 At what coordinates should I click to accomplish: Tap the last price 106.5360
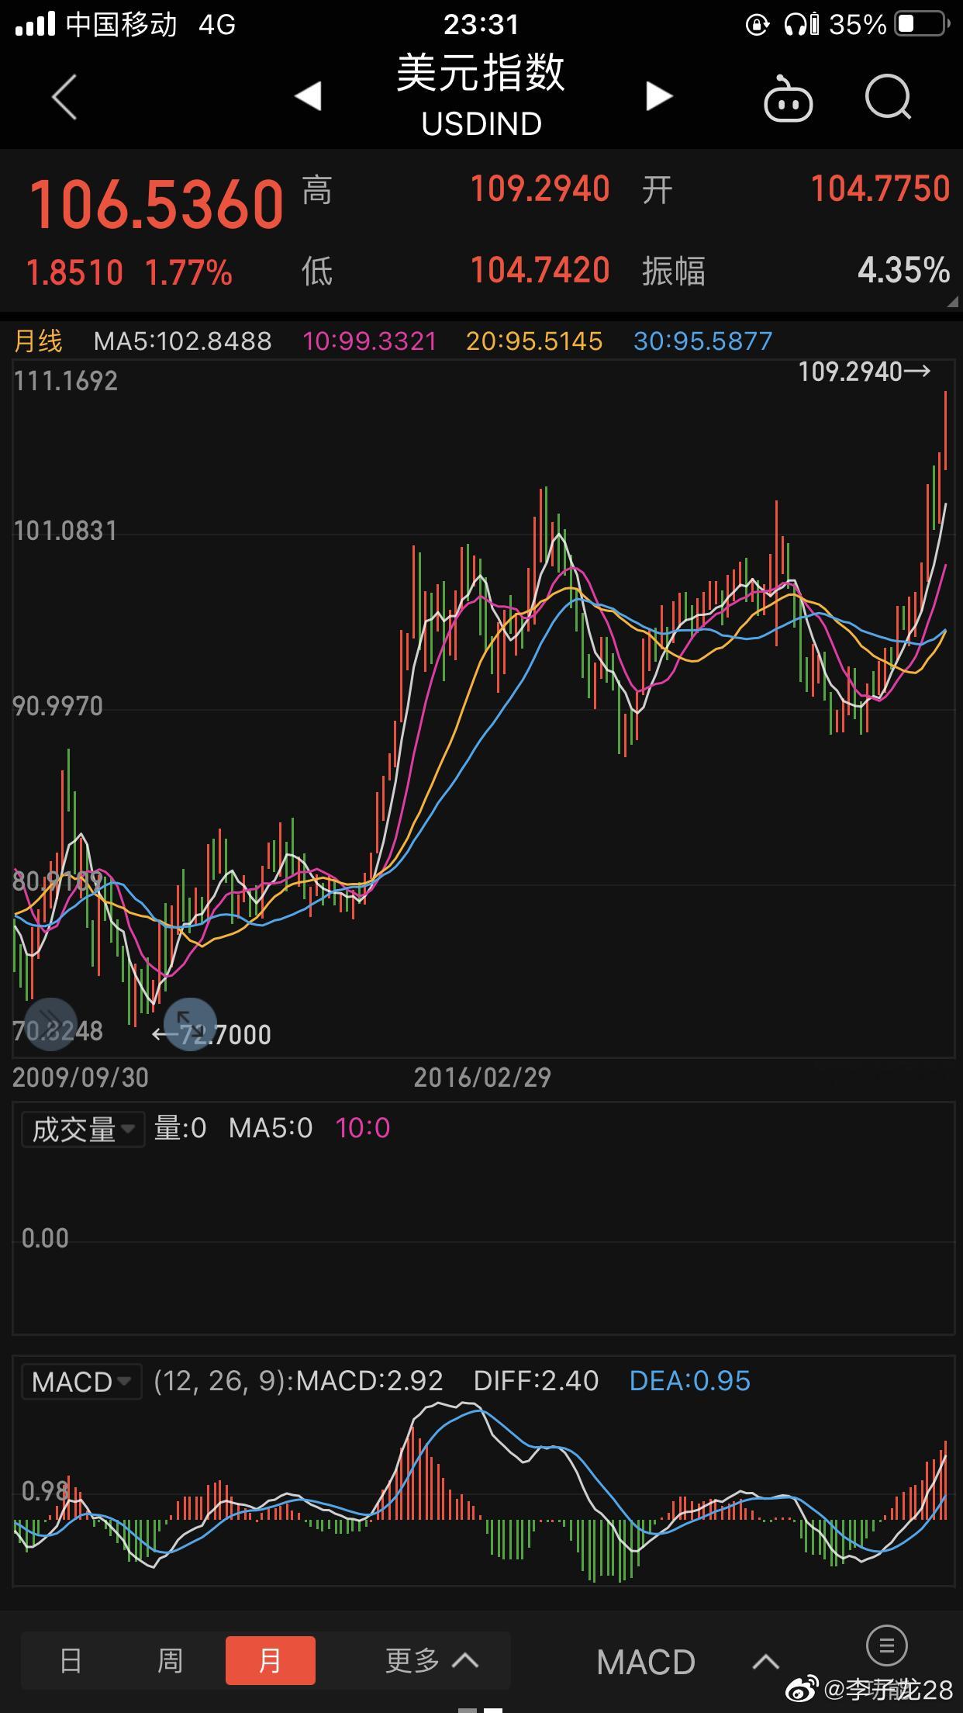157,205
